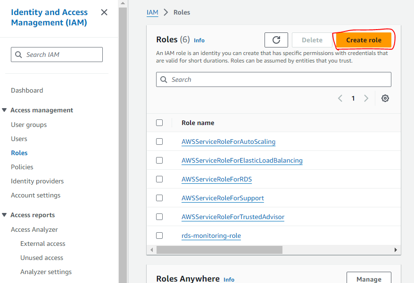
Task: Open the AWSServiceRoleForElasticLoadBalancing role
Action: tap(242, 160)
